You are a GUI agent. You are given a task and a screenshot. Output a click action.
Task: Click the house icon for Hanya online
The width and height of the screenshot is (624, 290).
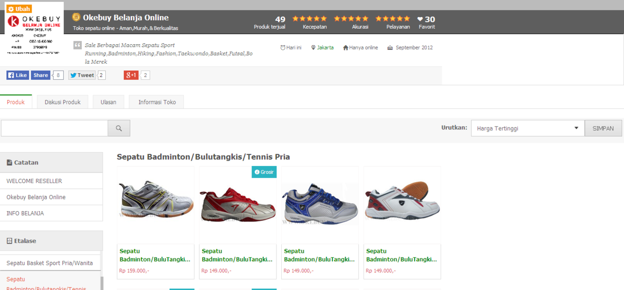346,48
